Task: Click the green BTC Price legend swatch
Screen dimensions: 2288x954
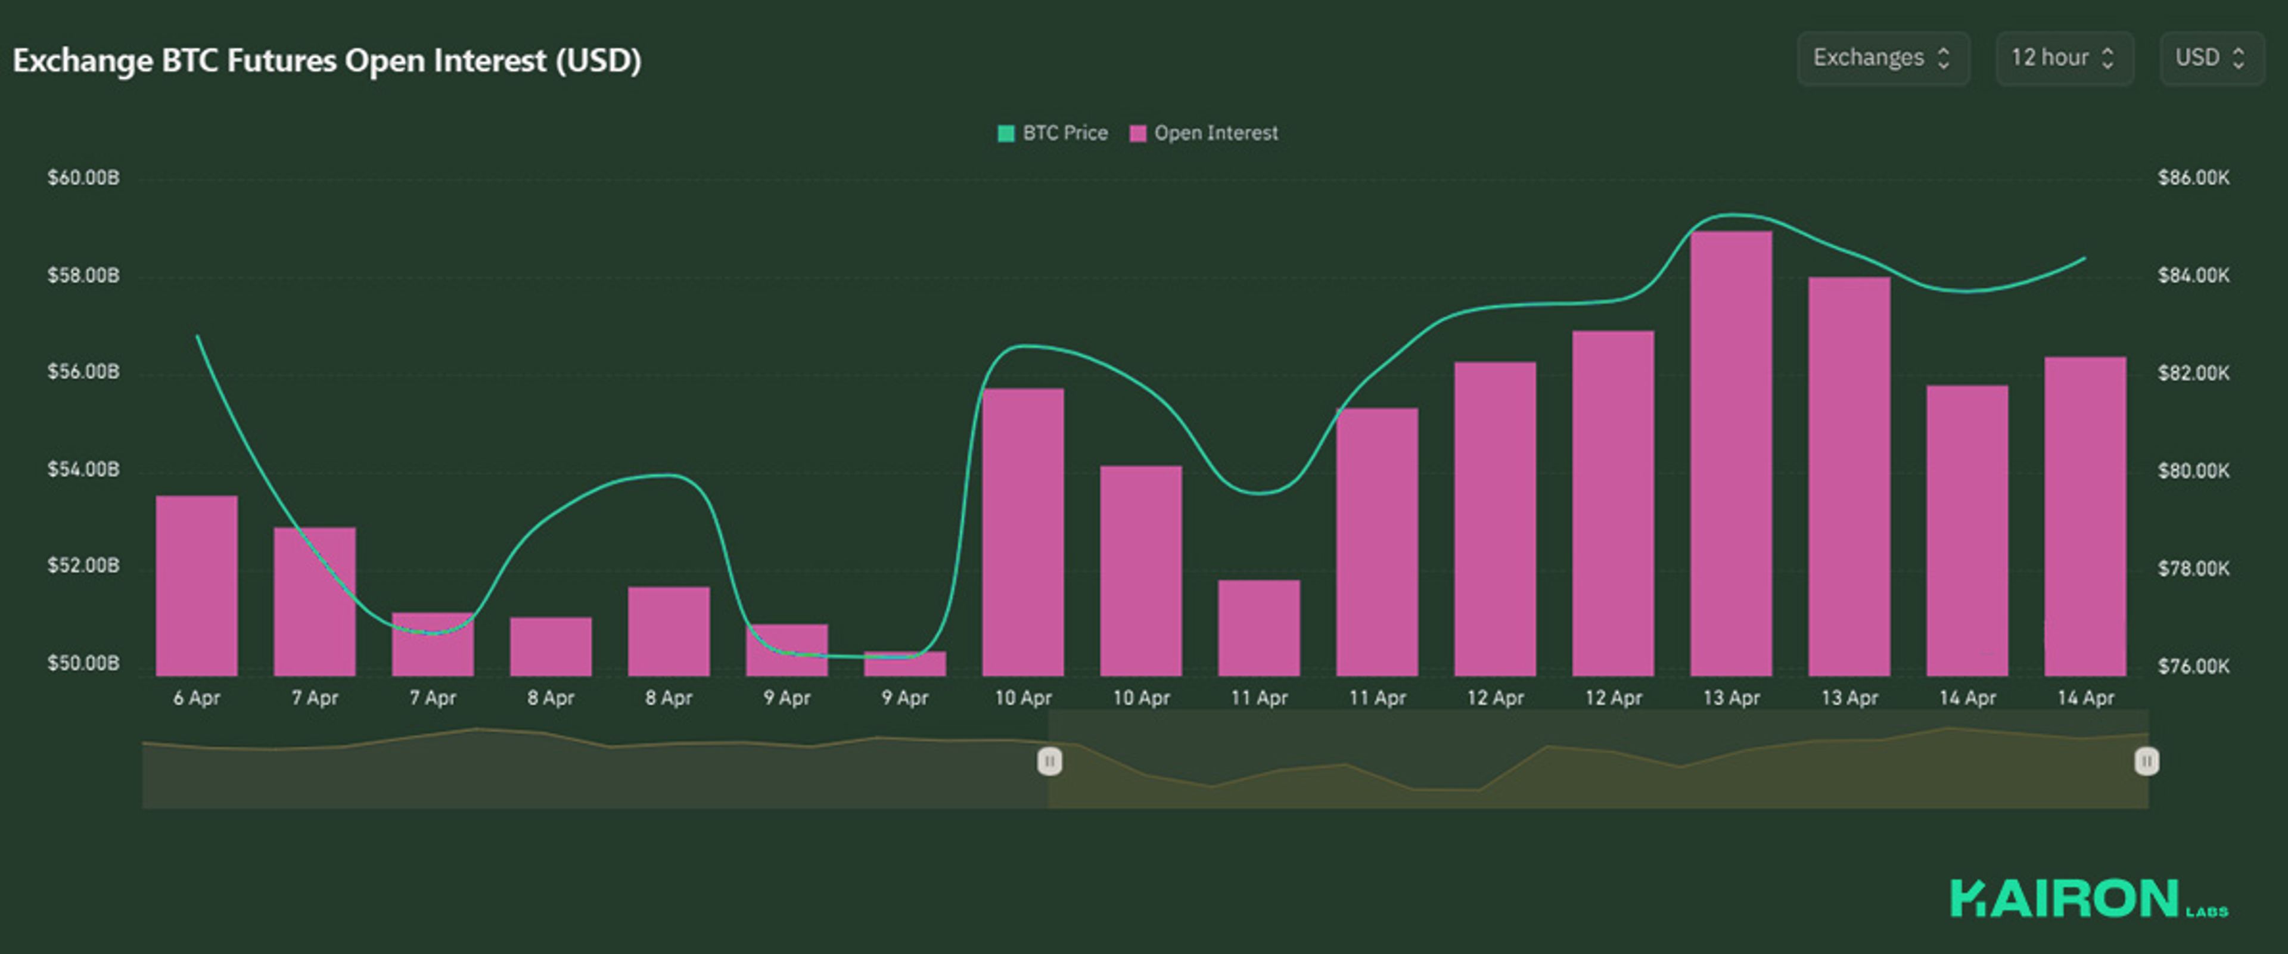Action: point(1005,133)
